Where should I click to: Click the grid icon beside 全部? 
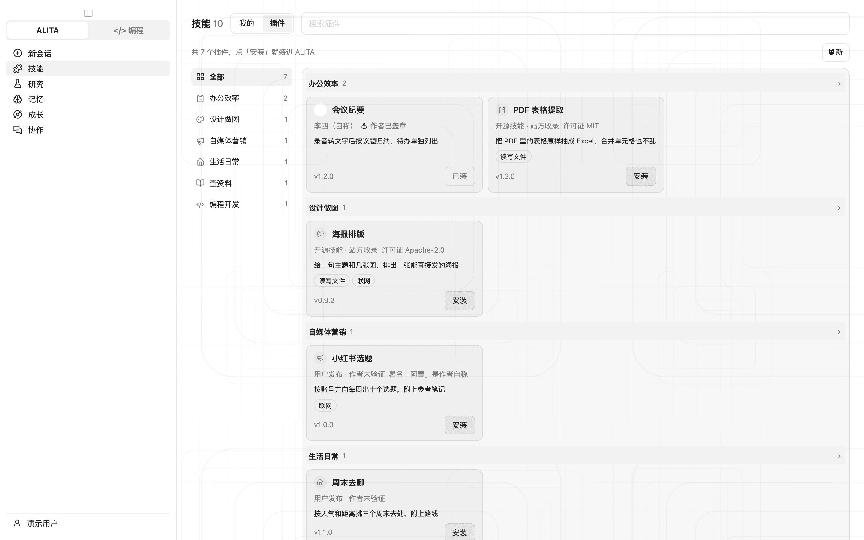point(200,77)
